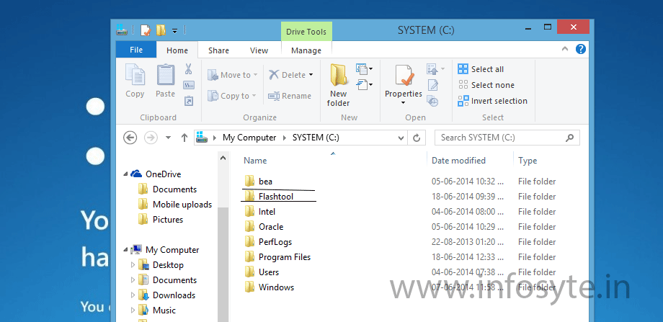Screen dimensions: 663x322
Task: Click the Back navigation arrow
Action: (130, 138)
